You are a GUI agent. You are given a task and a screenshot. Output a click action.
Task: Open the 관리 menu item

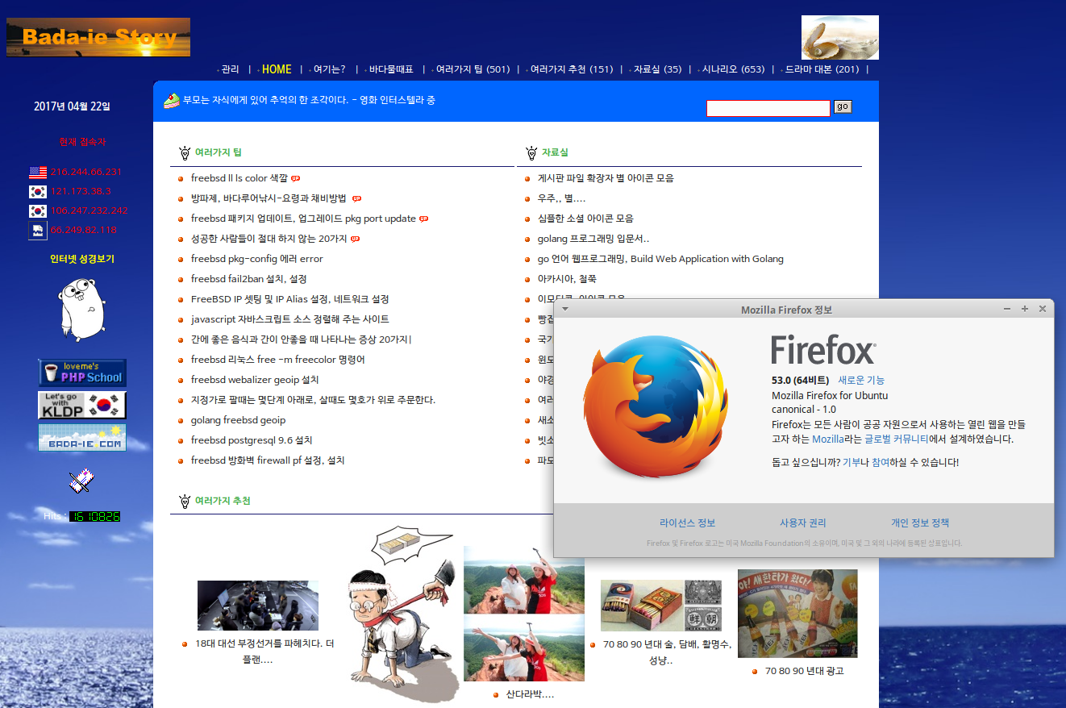230,69
